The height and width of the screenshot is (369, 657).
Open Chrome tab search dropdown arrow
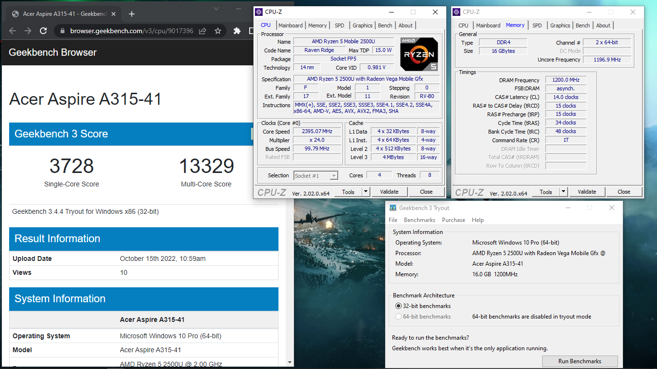point(216,8)
